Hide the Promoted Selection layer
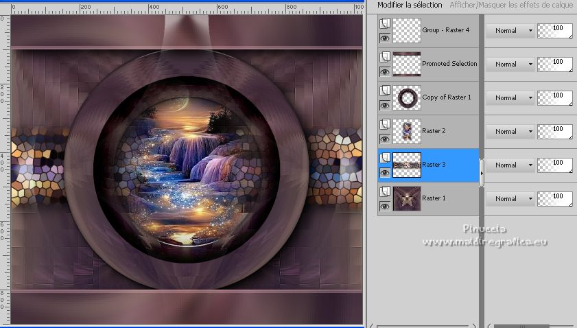The width and height of the screenshot is (577, 328). tap(384, 71)
